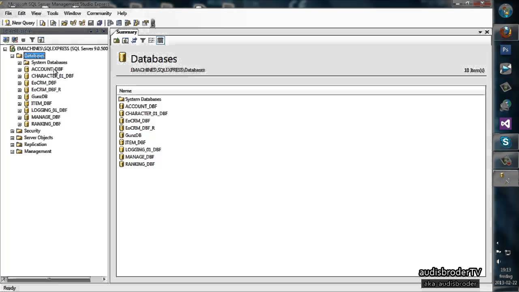
Task: Click the Summary toolbar icon in main toolbar
Action: pyautogui.click(x=119, y=23)
